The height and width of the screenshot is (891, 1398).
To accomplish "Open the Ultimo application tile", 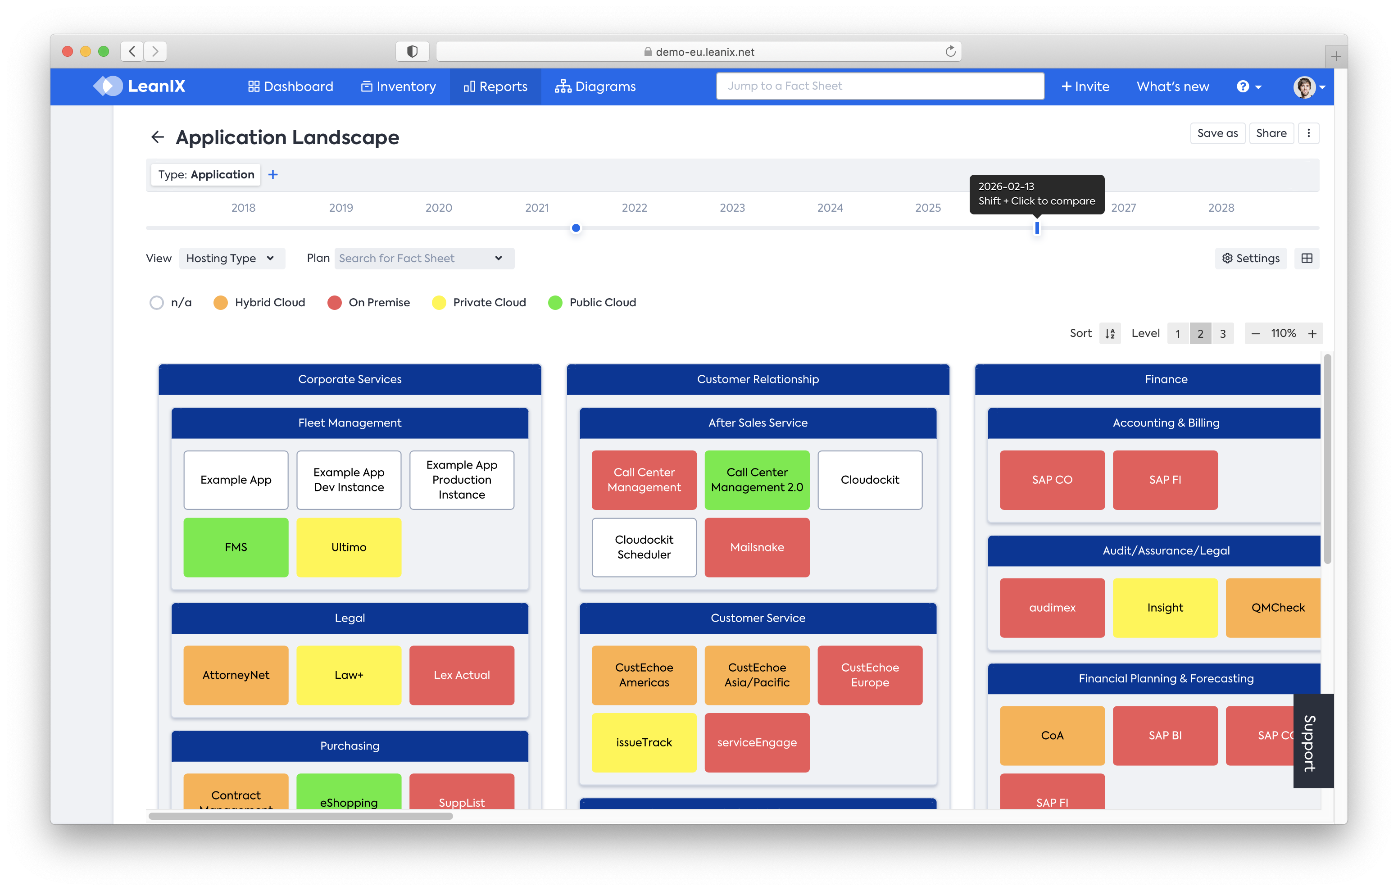I will [348, 547].
